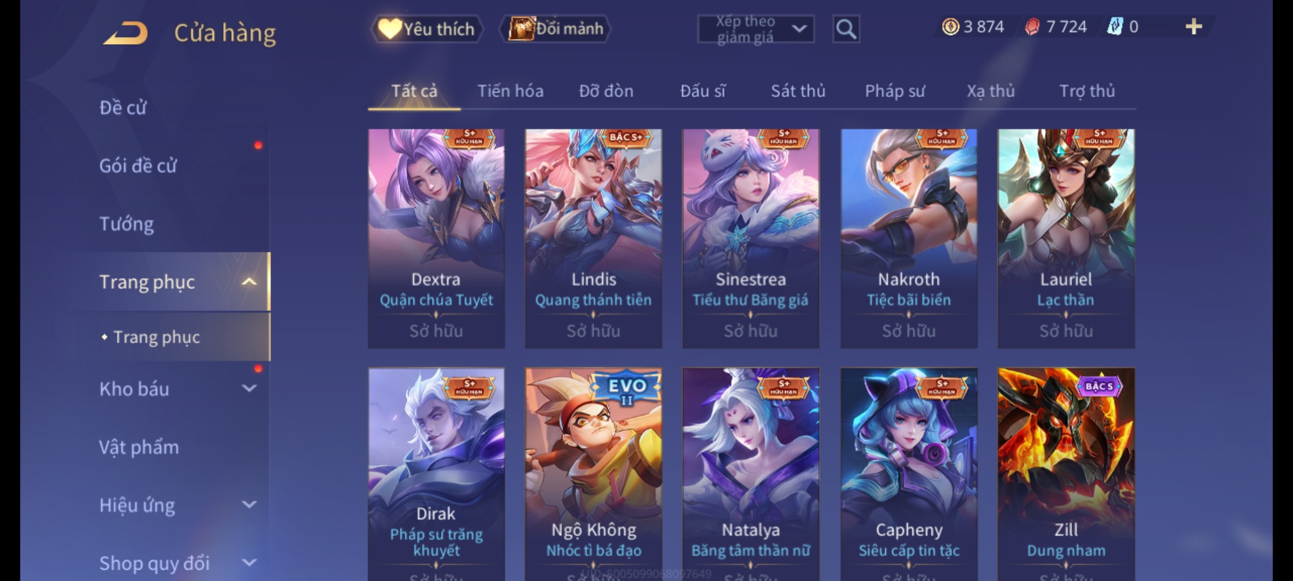
Task: Tap the plus icon to add currency
Action: click(1194, 26)
